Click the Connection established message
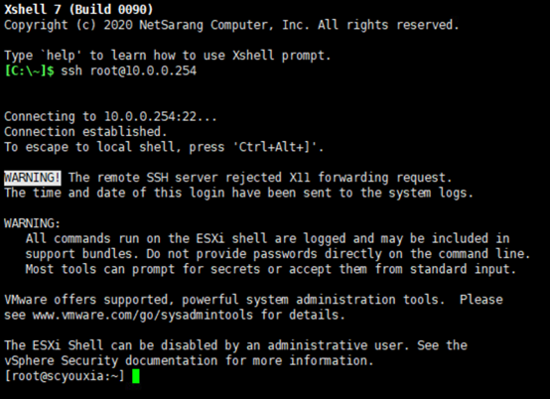This screenshot has width=550, height=399. (x=85, y=132)
